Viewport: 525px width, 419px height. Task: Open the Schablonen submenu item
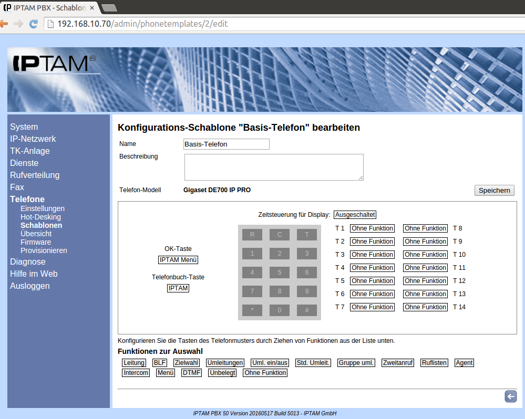(x=41, y=225)
